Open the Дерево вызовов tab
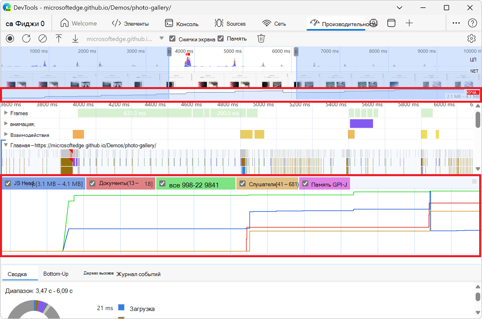The width and height of the screenshot is (482, 319). 98,273
